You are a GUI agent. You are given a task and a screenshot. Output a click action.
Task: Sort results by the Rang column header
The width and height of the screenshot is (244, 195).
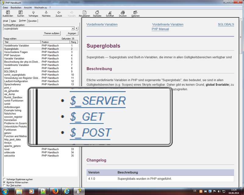click(74, 42)
